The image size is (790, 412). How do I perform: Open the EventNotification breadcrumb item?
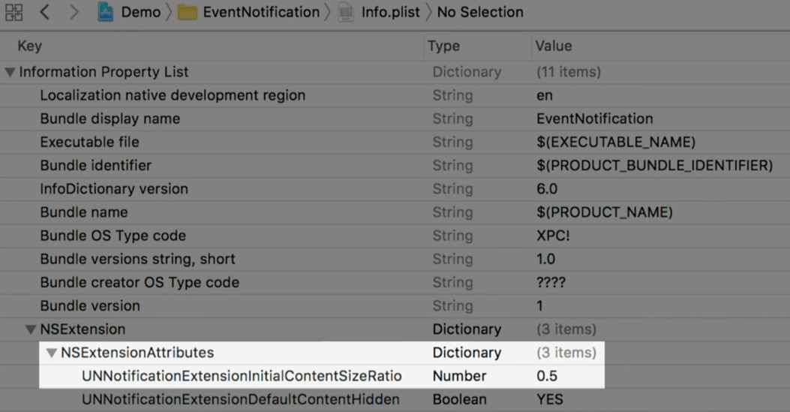click(261, 12)
